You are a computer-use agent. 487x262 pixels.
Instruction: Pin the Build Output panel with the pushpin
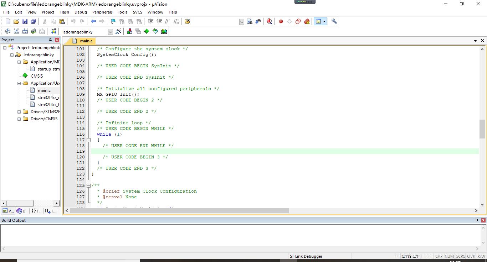coord(477,220)
